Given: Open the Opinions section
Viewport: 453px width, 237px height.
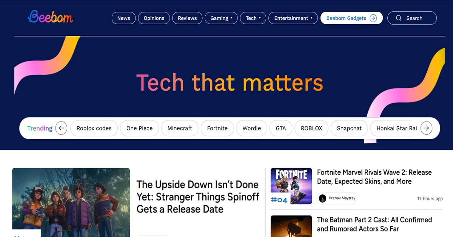Looking at the screenshot, I should point(154,18).
